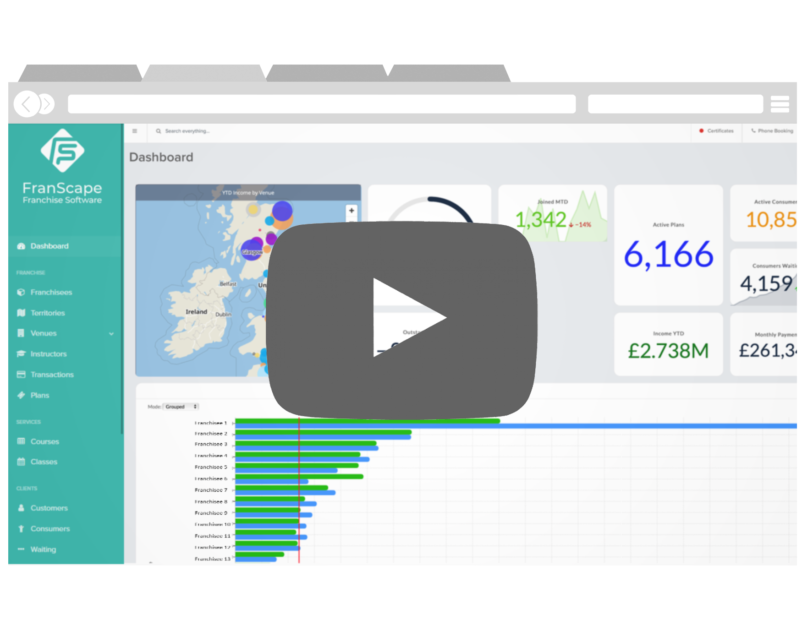Open Phone Booking in the top bar
Viewport: 802px width, 641px height.
coord(772,131)
